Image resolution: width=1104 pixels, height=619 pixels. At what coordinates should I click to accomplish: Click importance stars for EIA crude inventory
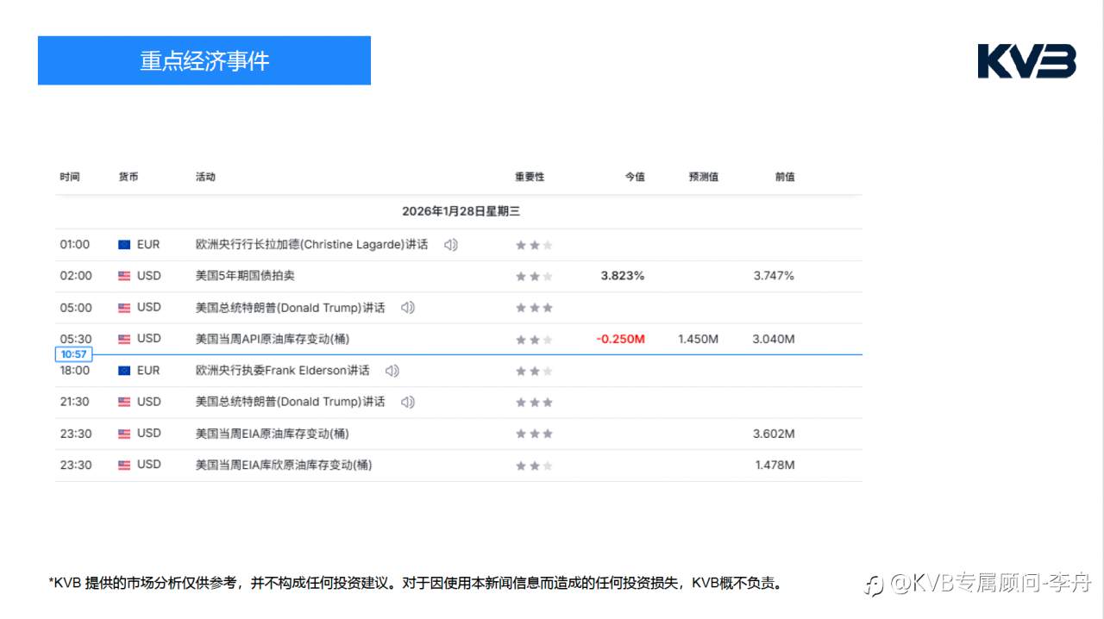coord(534,434)
